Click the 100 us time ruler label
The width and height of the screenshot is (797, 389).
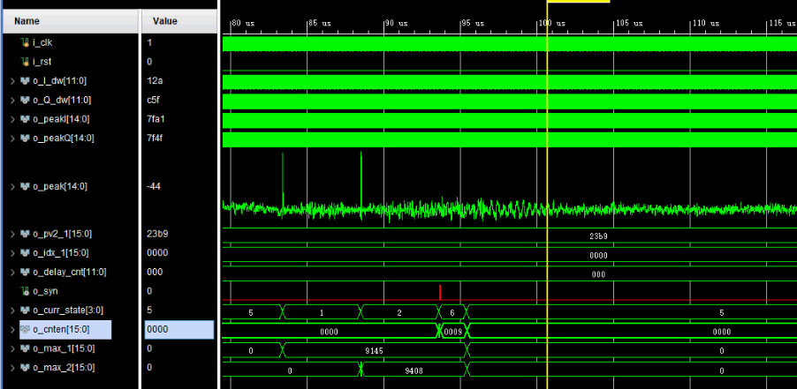coord(552,23)
